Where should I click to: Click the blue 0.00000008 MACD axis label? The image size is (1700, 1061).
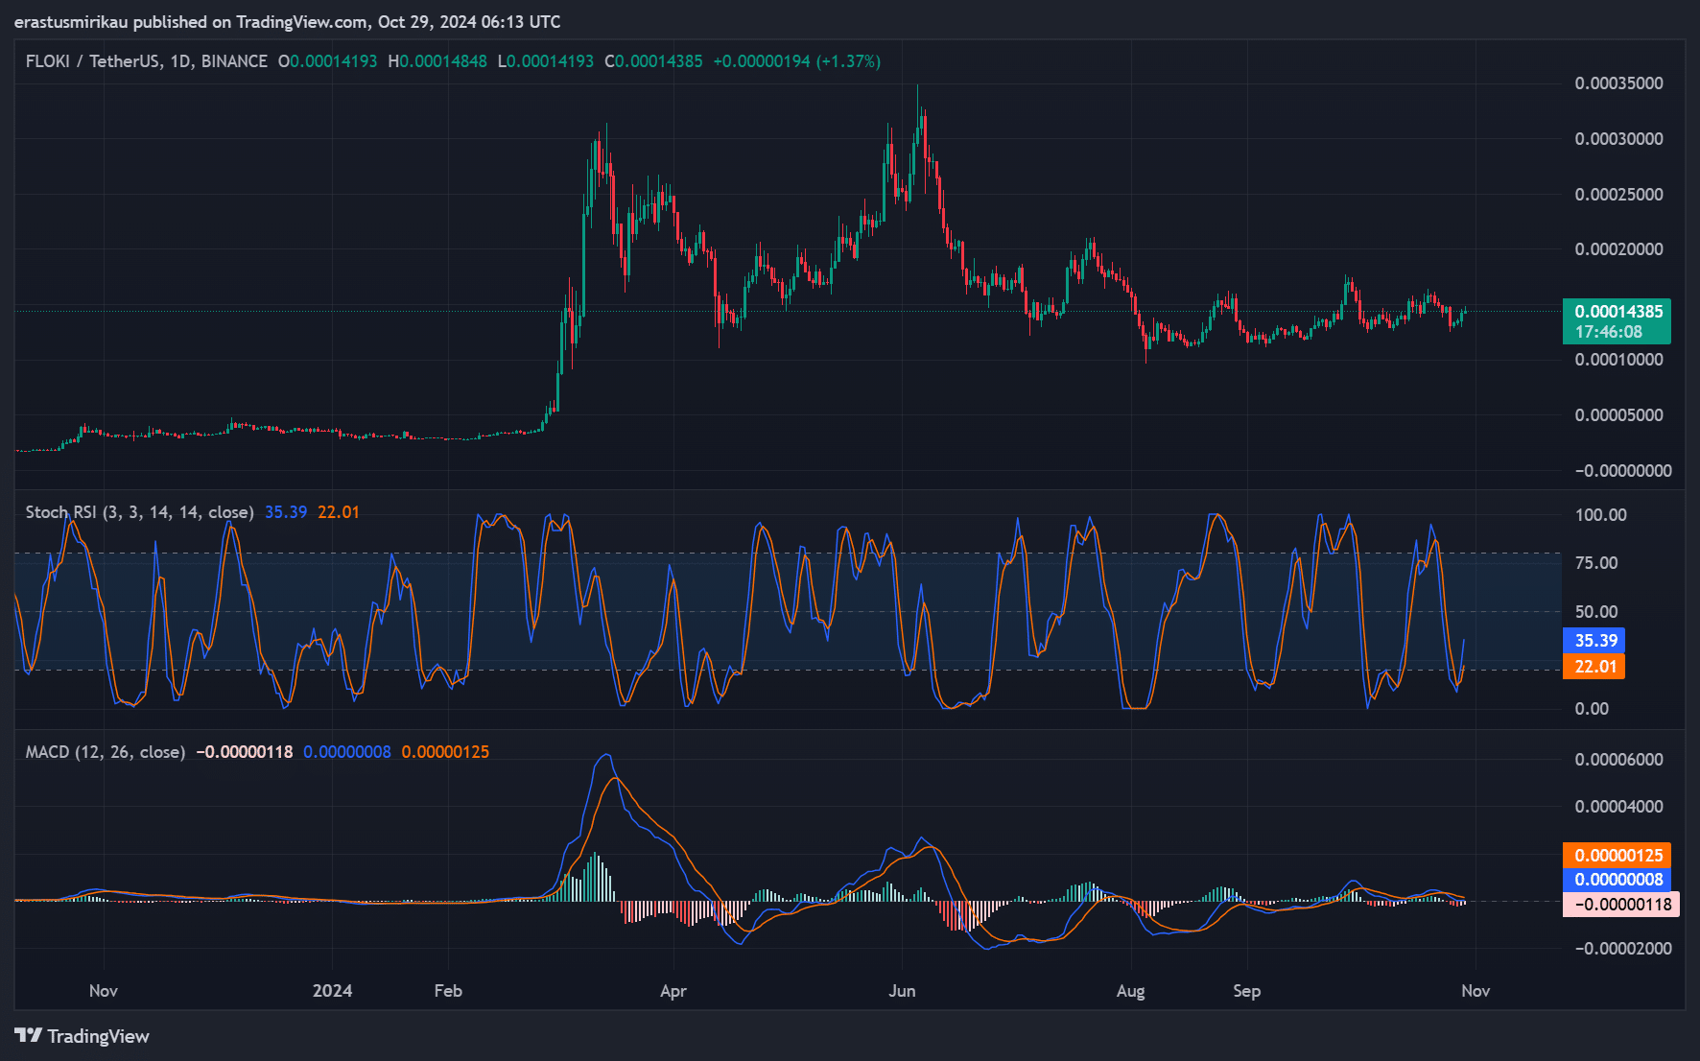[1617, 880]
